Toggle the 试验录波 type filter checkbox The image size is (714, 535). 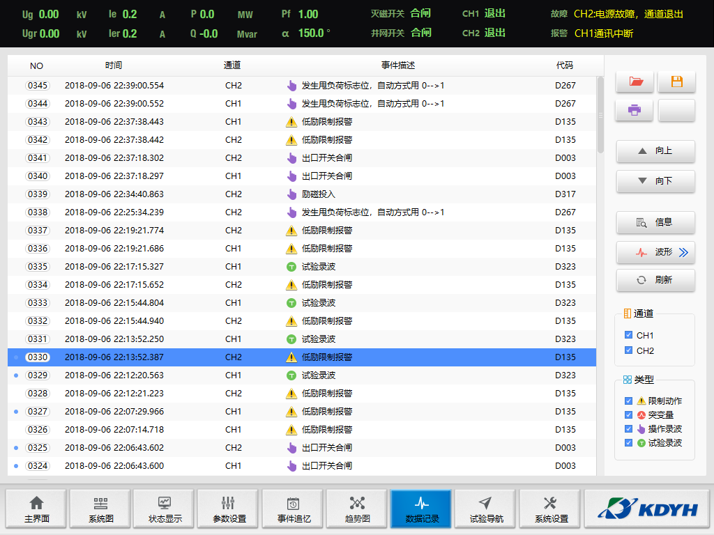(629, 442)
